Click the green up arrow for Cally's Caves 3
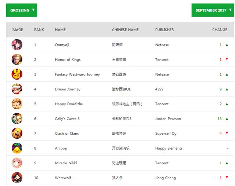Image resolution: width=235 pixels, height=186 pixels. click(227, 119)
